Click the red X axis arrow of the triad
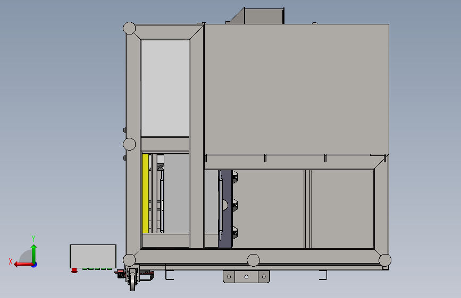This screenshot has height=298, width=461. pyautogui.click(x=23, y=265)
